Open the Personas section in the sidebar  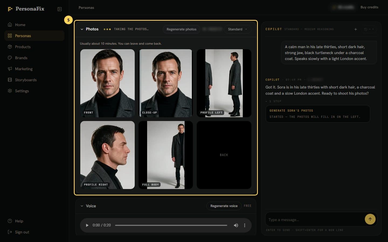pos(34,36)
